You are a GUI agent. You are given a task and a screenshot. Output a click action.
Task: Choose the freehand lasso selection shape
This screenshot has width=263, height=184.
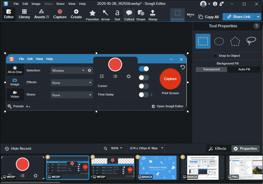pyautogui.click(x=251, y=41)
